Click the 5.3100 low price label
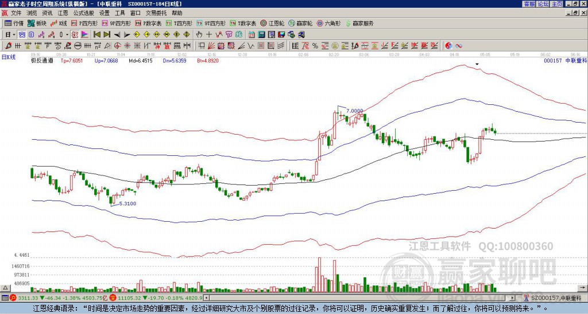This screenshot has width=588, height=314. pyautogui.click(x=127, y=203)
